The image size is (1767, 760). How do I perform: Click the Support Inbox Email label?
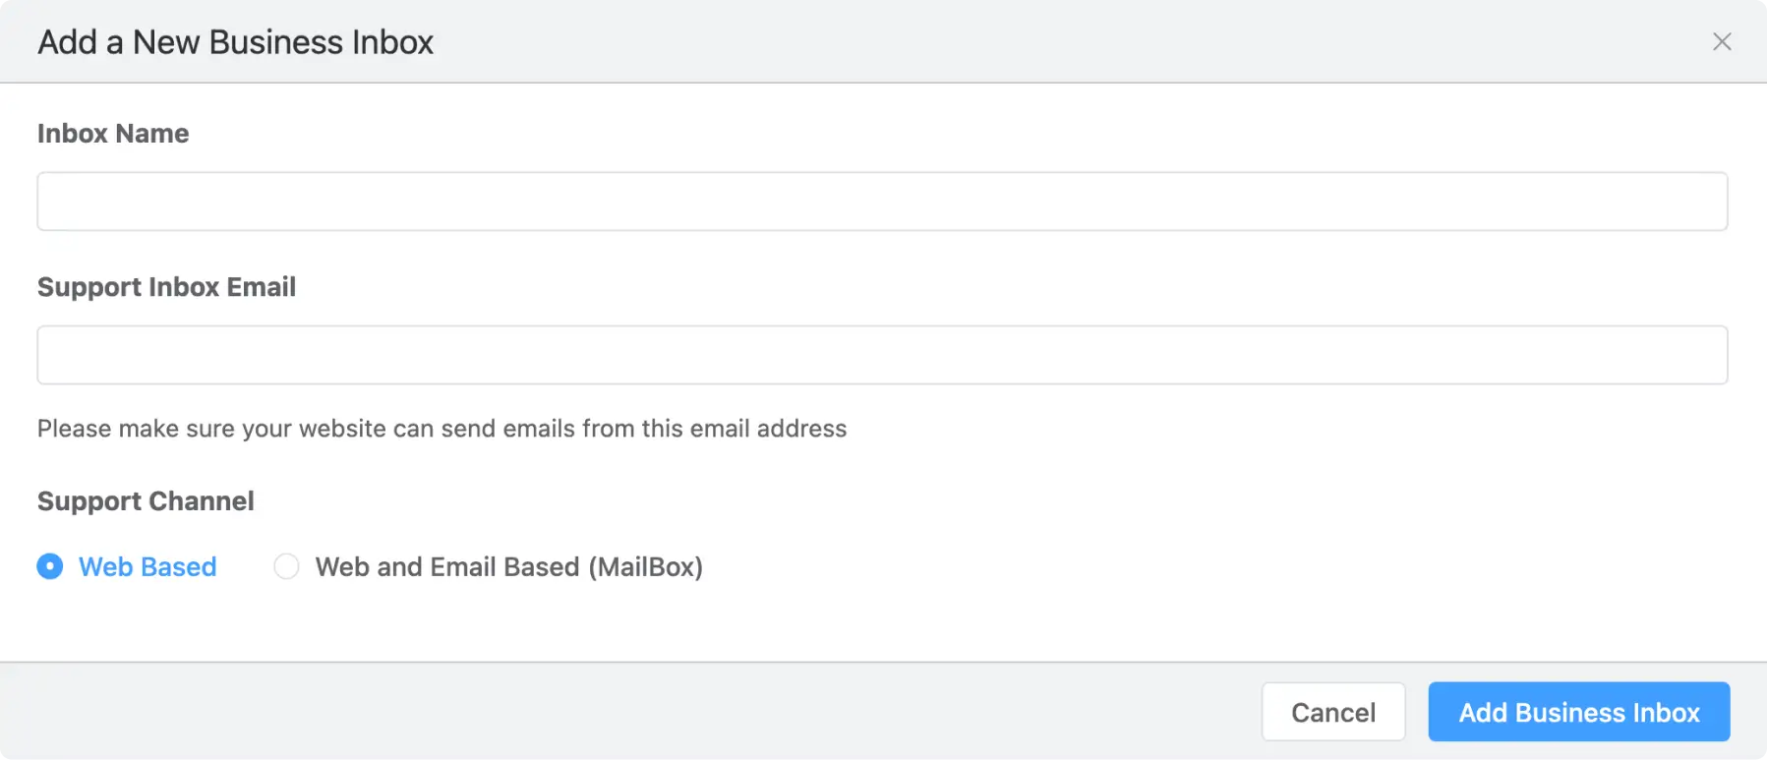coord(166,286)
